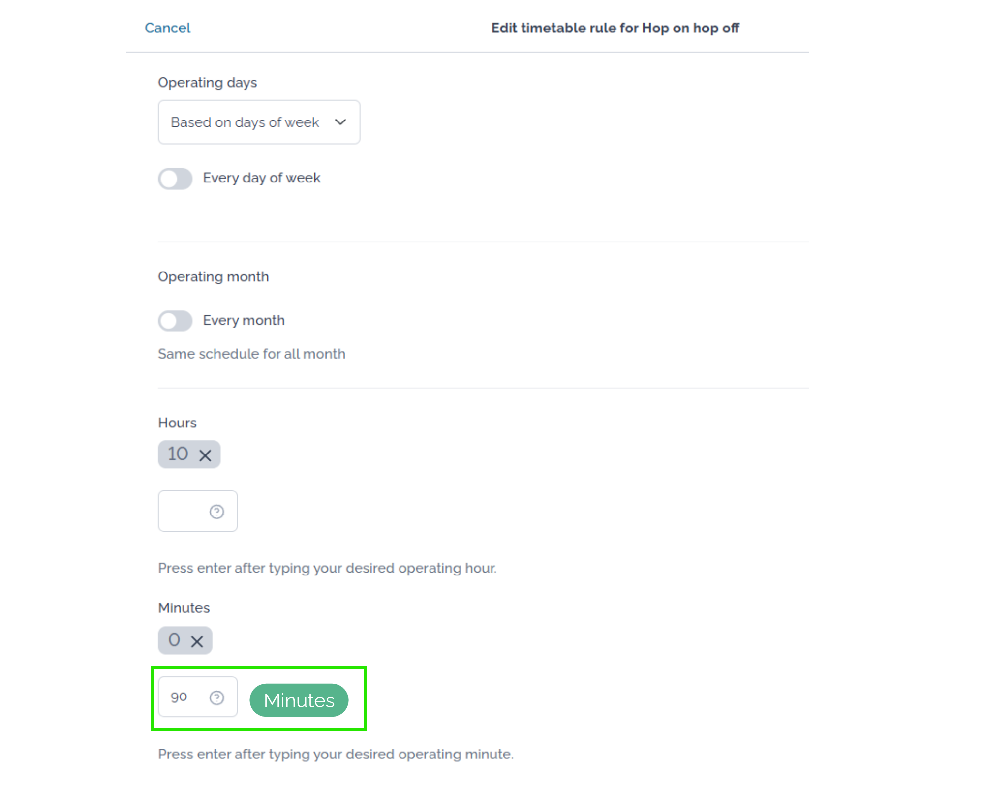Toggle Every day of week switch
The image size is (984, 787).
[x=175, y=178]
